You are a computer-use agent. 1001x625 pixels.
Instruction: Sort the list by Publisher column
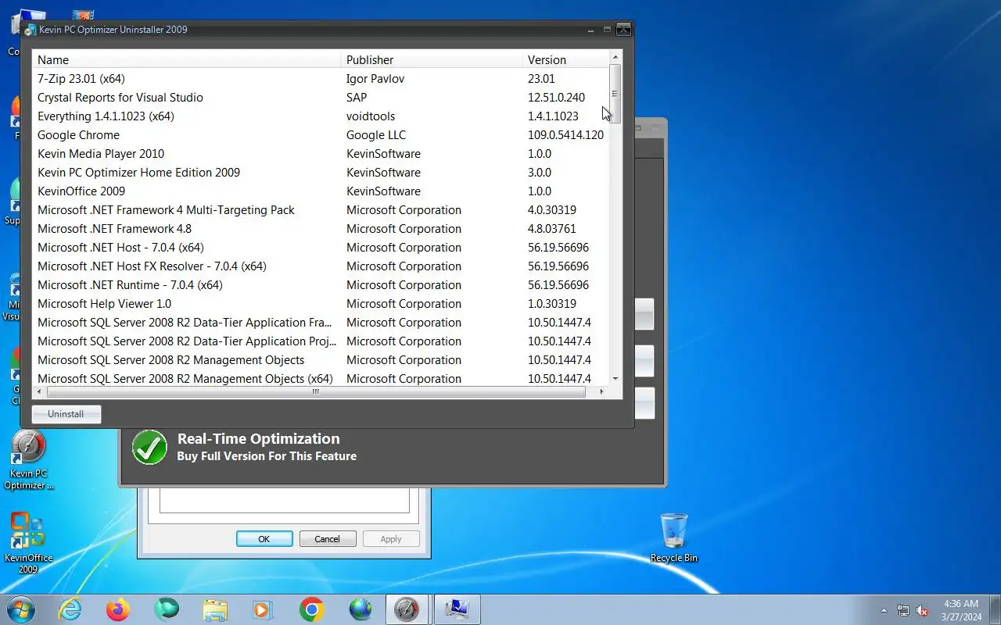(x=432, y=59)
